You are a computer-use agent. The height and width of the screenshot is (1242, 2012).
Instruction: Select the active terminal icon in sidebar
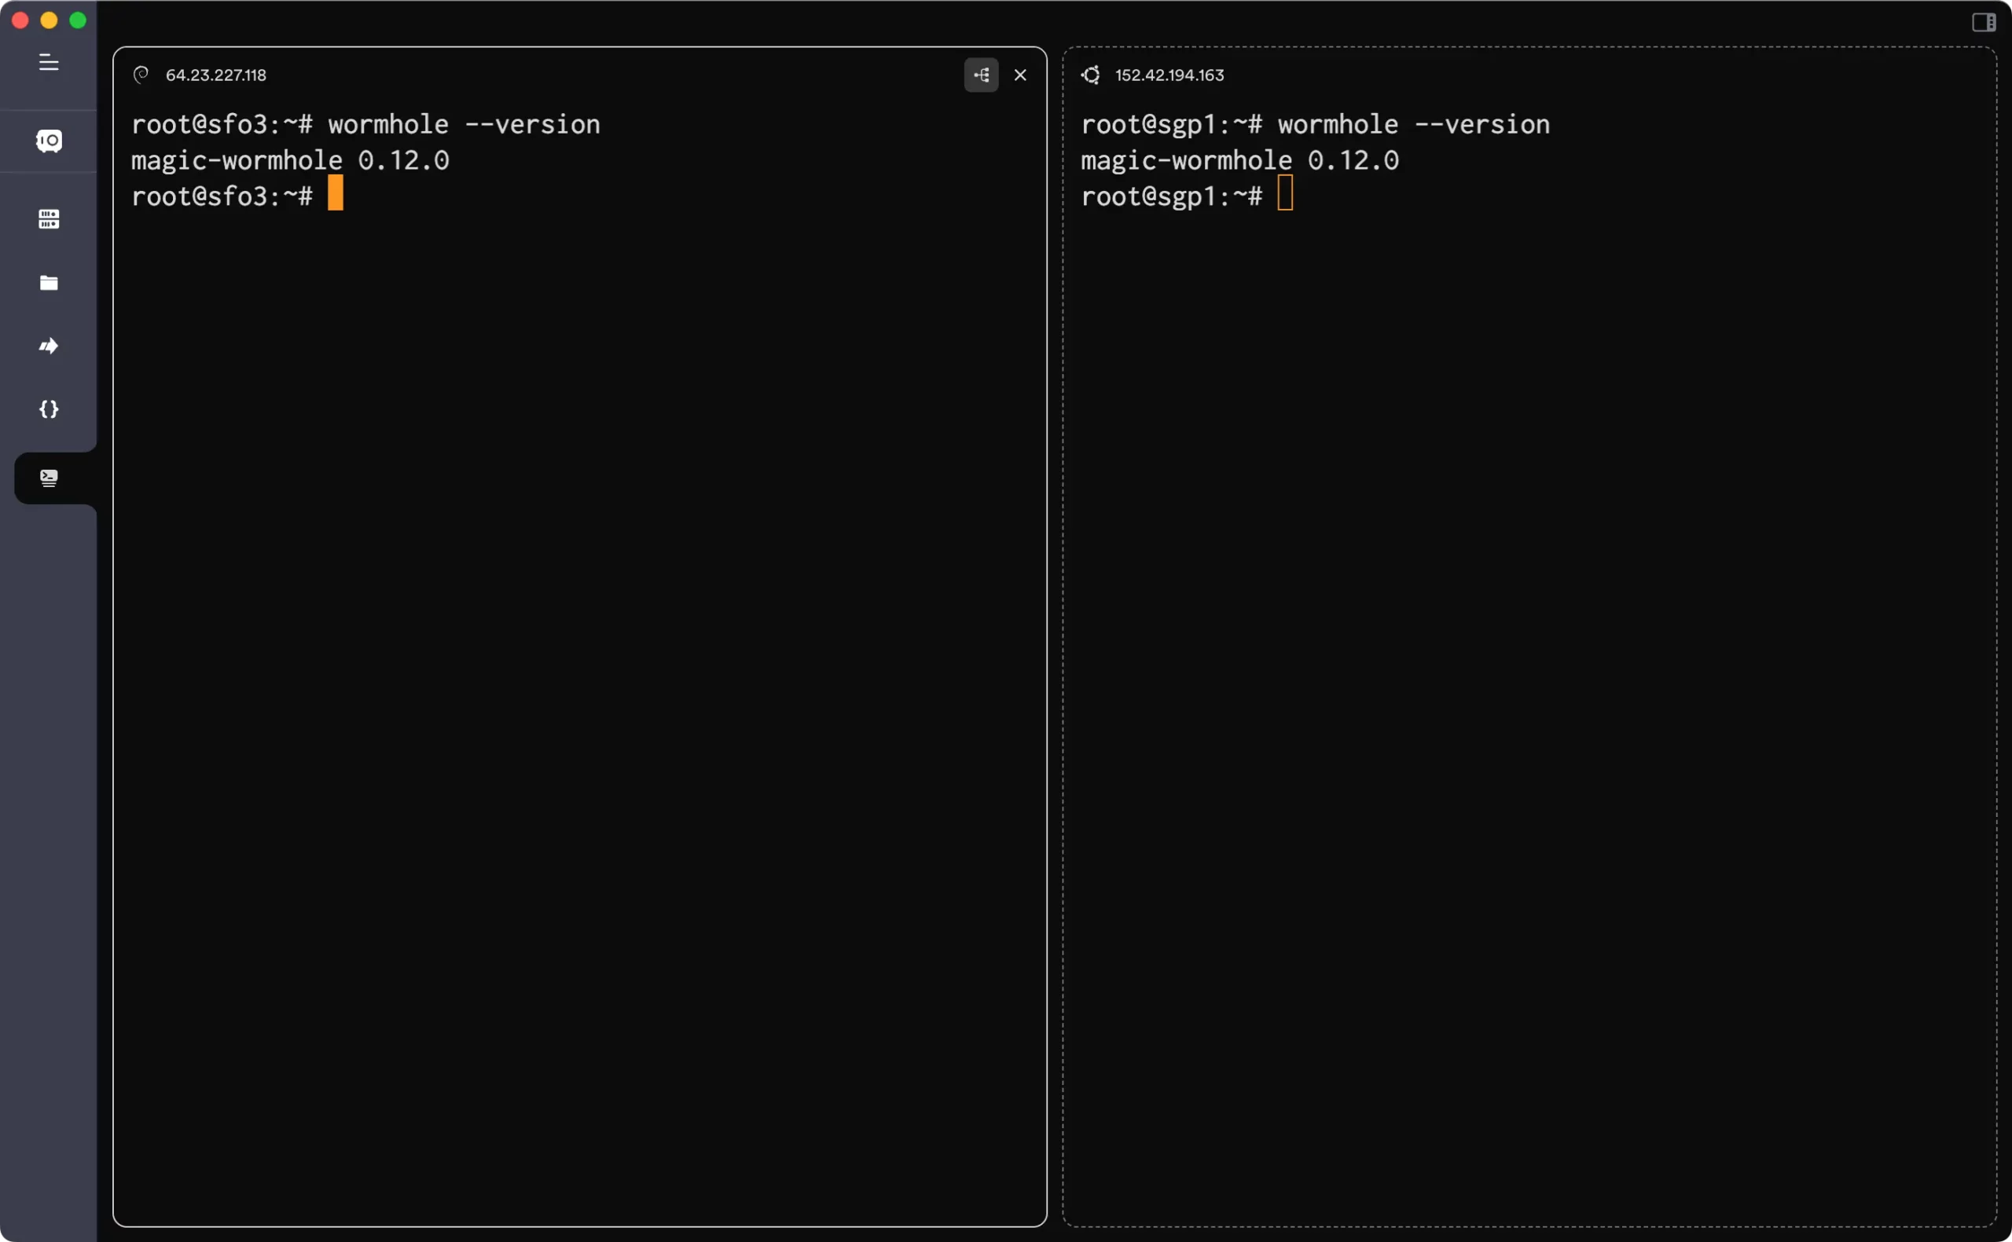tap(49, 478)
